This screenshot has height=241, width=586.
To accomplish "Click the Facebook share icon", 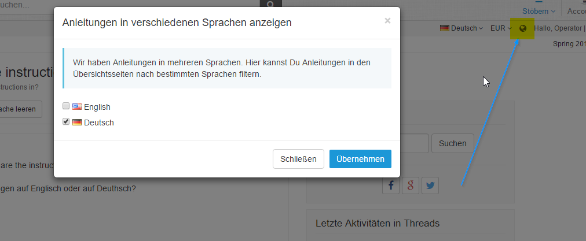I will click(x=391, y=186).
